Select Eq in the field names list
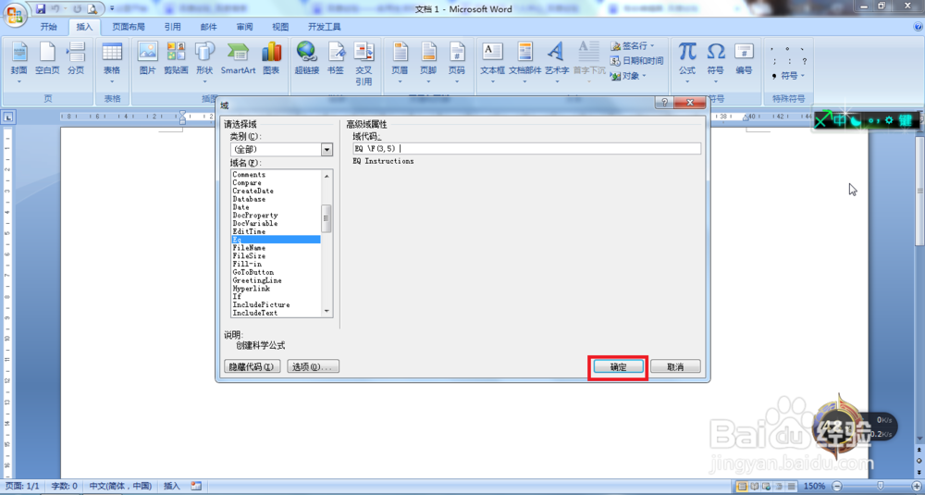 coord(276,240)
